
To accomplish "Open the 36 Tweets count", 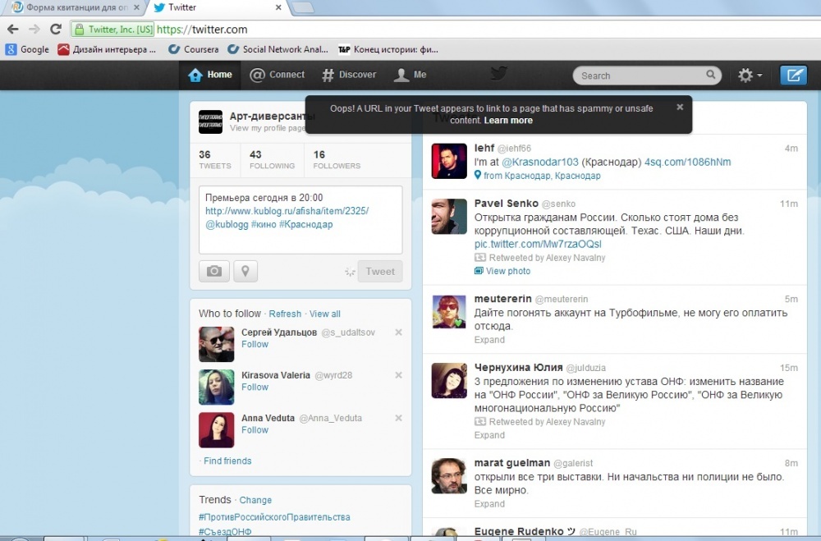I will click(214, 160).
